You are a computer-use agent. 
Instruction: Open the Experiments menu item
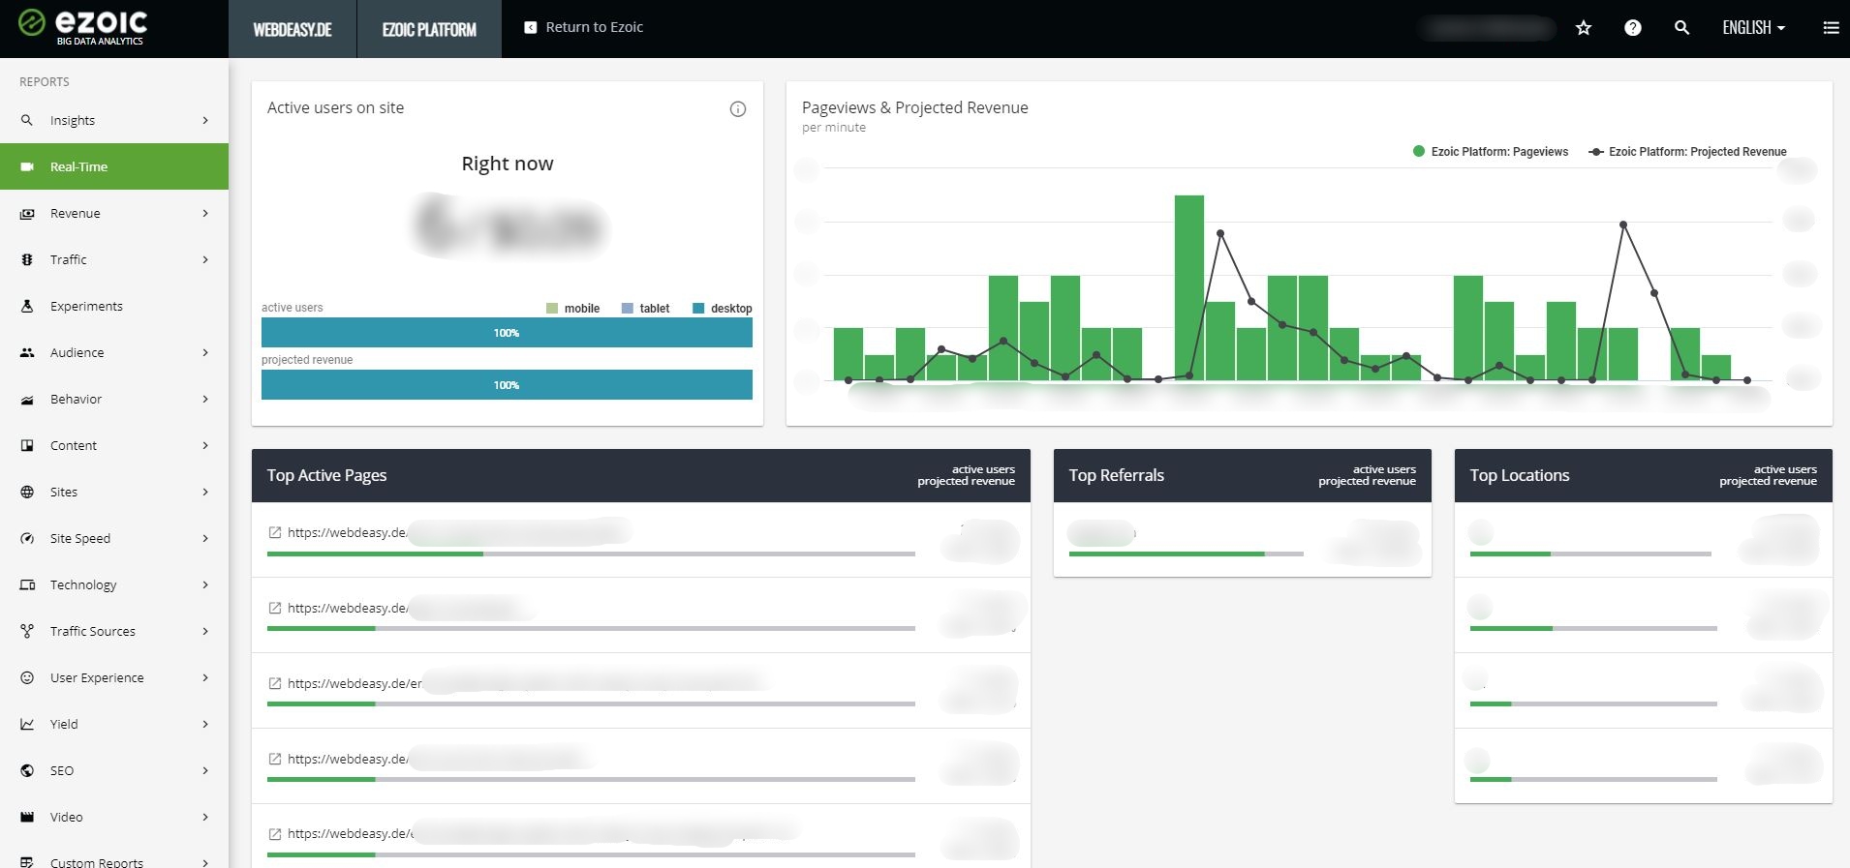click(114, 306)
